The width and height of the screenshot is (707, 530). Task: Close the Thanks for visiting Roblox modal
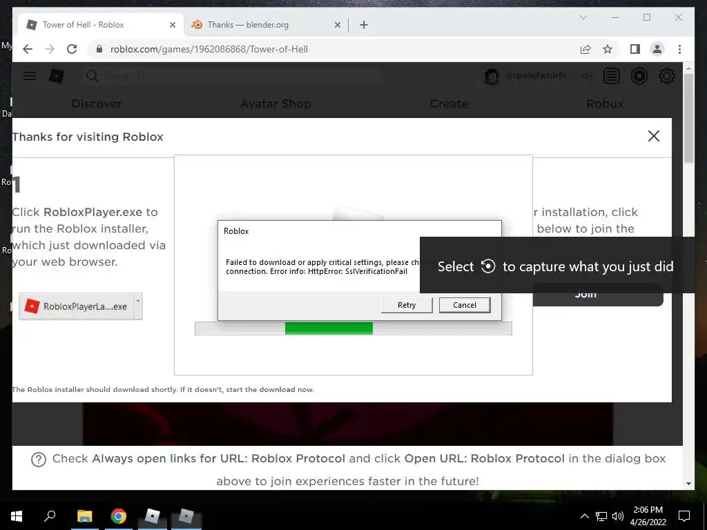click(653, 136)
